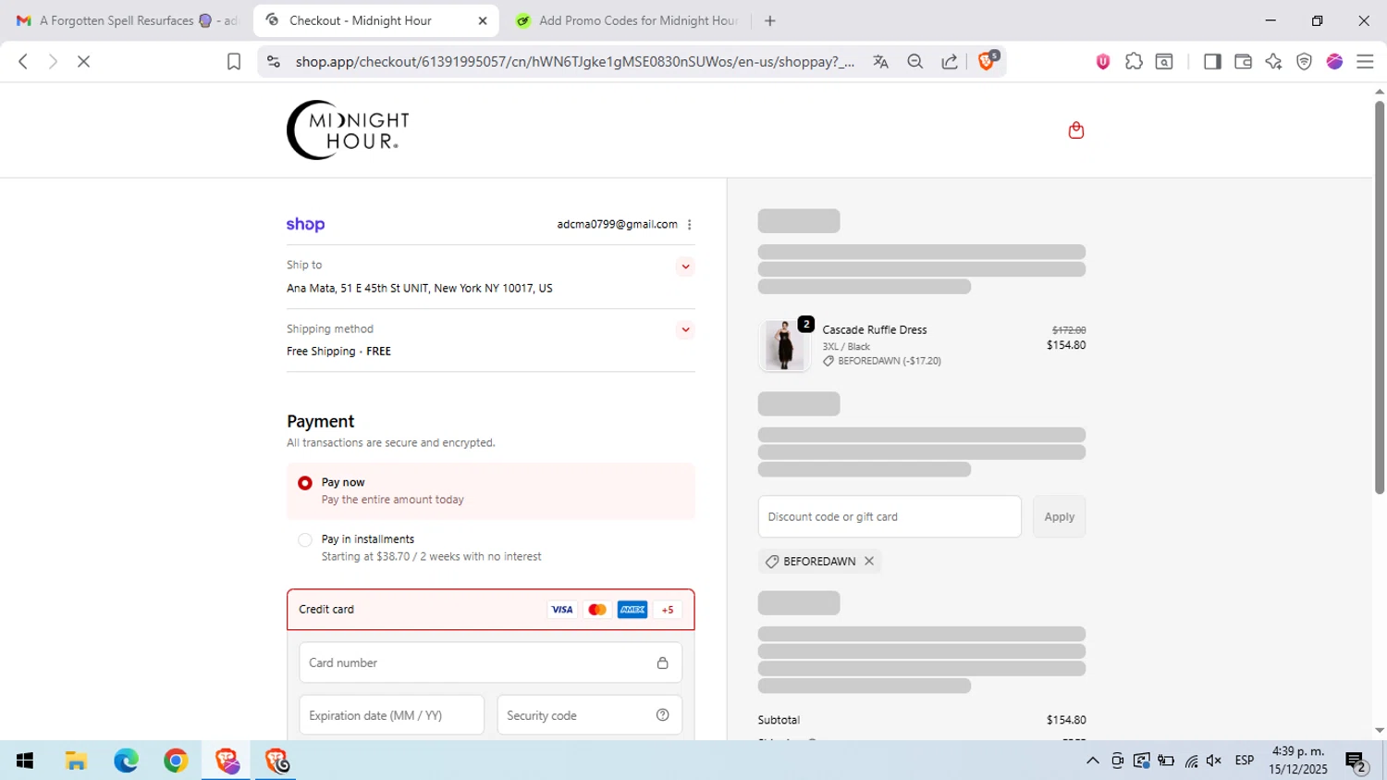Image resolution: width=1387 pixels, height=780 pixels.
Task: Click the Midnight Hour logo
Action: pos(348,130)
